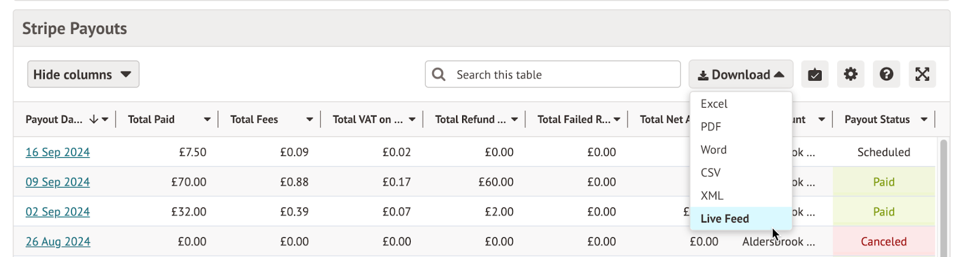The image size is (954, 257).
Task: Collapse the Download dropdown button
Action: (741, 74)
